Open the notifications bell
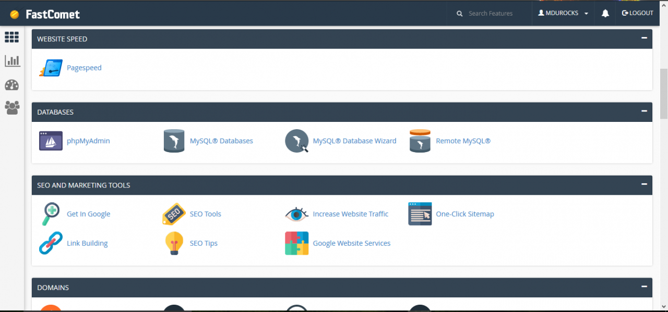This screenshot has height=312, width=668. (x=605, y=14)
